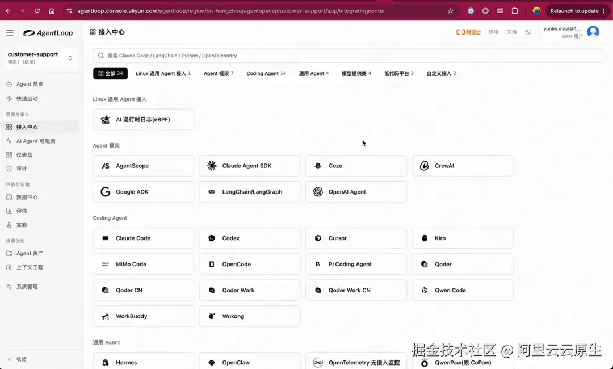Click the Kiro card icon

[424, 238]
